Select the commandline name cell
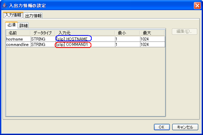The image size is (203, 135). point(18,45)
